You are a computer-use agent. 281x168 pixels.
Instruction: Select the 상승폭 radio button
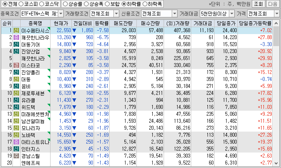coord(86,4)
